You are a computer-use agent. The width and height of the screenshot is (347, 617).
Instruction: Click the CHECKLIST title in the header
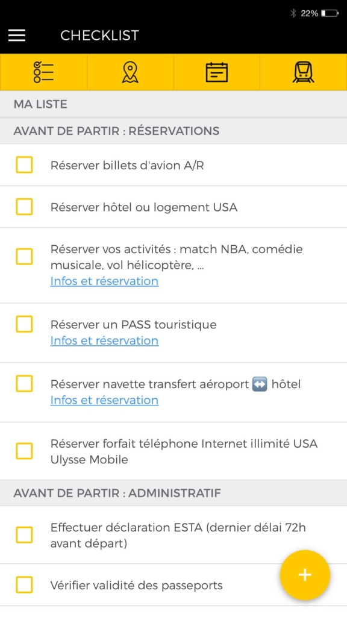click(100, 35)
